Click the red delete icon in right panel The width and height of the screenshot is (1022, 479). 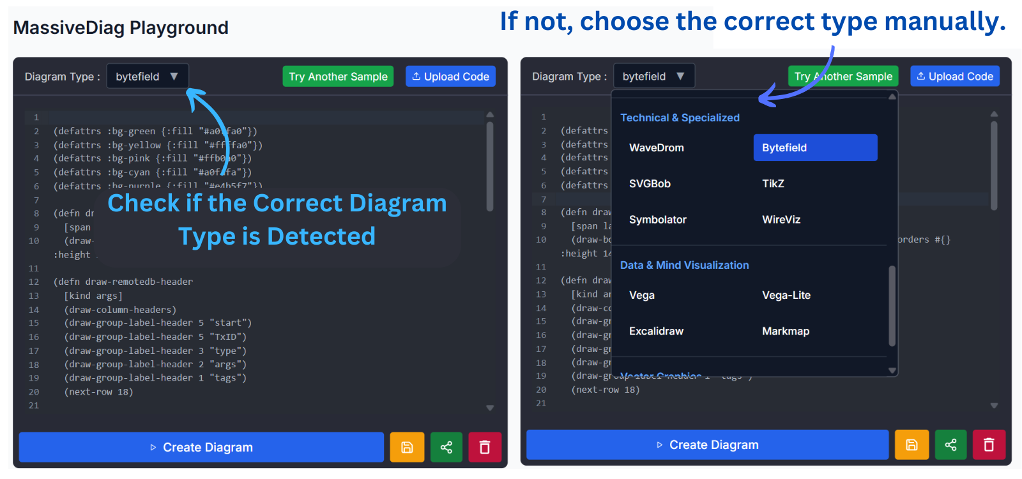click(x=989, y=445)
